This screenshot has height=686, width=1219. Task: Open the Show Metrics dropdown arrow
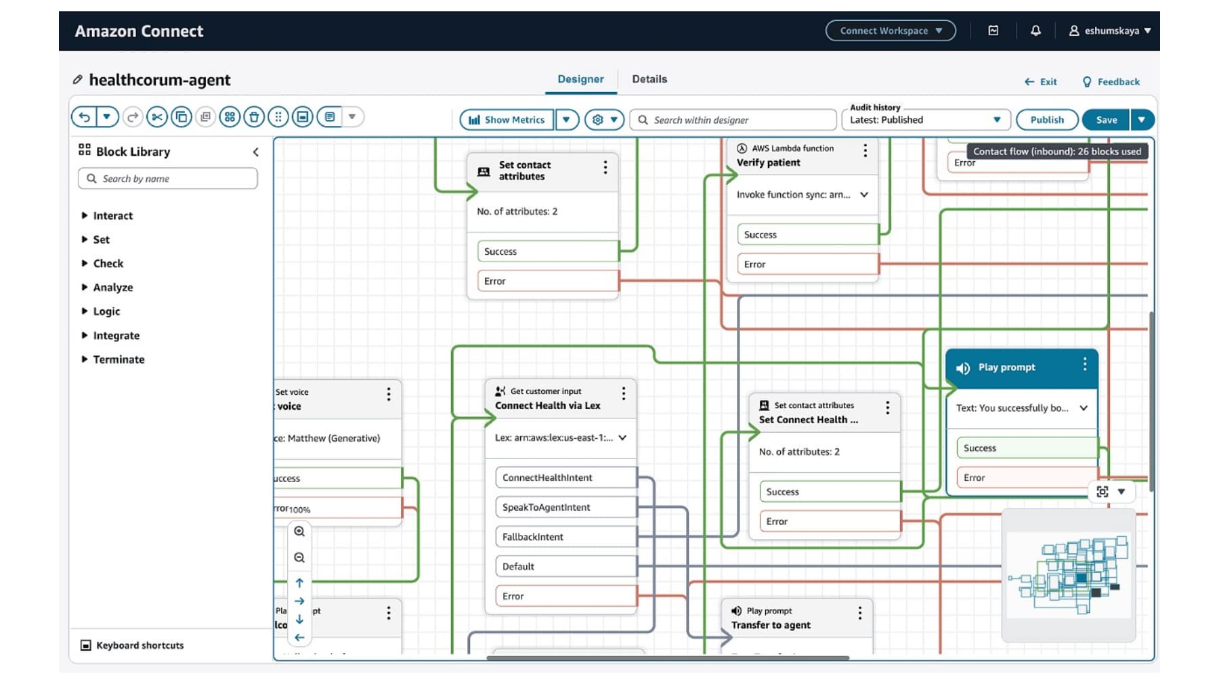(567, 120)
